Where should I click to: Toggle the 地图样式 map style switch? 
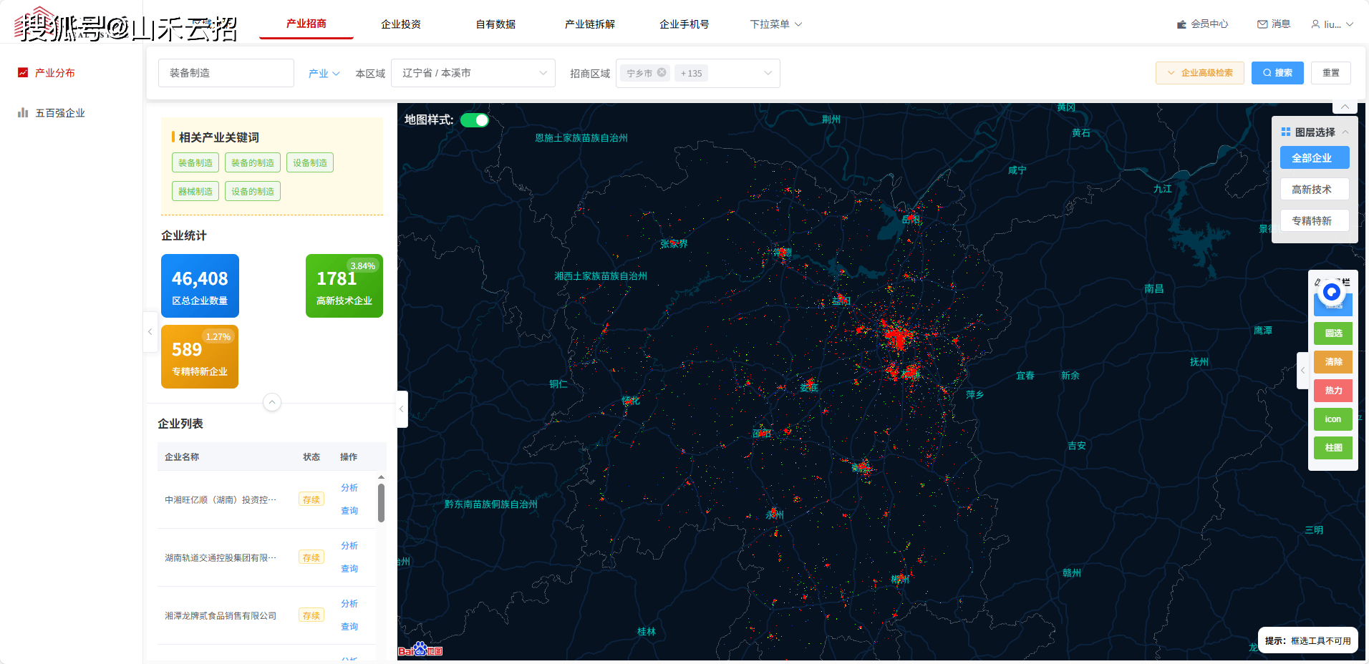(474, 120)
